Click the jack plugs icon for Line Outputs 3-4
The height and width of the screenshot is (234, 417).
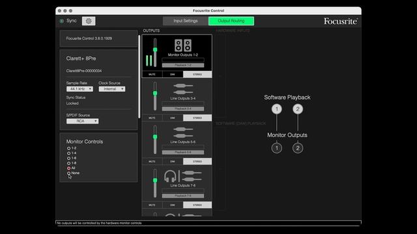point(183,89)
